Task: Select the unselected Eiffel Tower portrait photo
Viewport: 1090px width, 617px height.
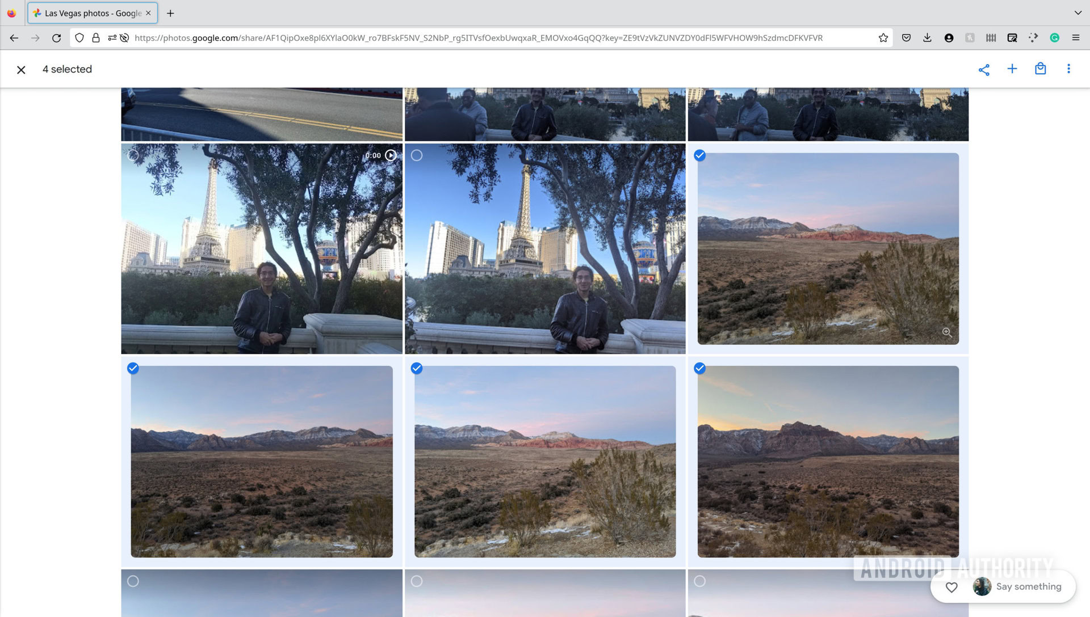Action: coord(416,155)
